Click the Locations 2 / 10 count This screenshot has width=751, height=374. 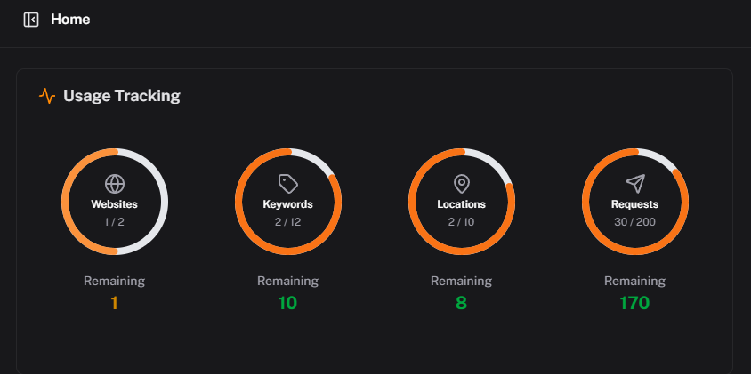(462, 222)
